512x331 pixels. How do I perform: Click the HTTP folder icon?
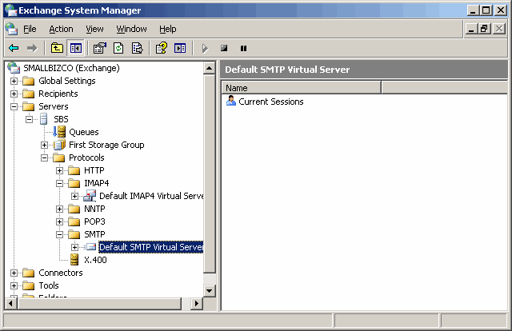tap(74, 170)
